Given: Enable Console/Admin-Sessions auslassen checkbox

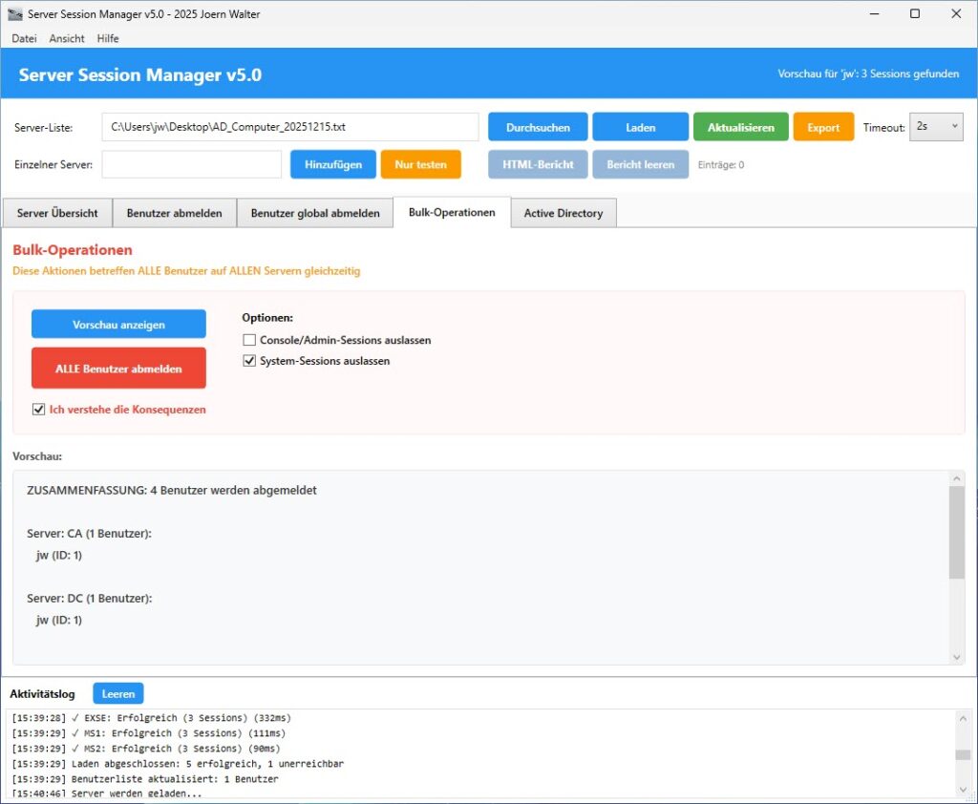Looking at the screenshot, I should coord(249,340).
